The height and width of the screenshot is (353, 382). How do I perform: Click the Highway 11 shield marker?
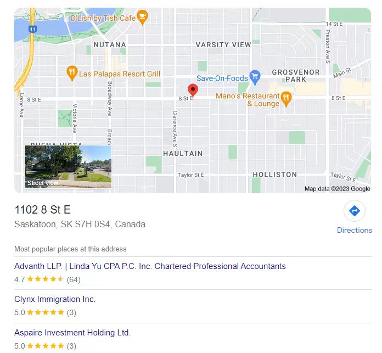pyautogui.click(x=32, y=29)
